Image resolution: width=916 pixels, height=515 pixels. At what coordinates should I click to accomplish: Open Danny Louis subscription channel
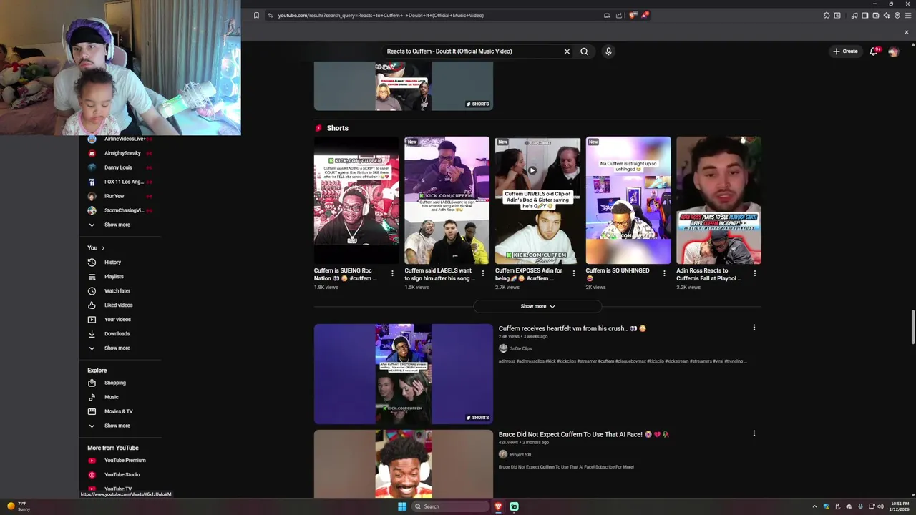point(118,167)
